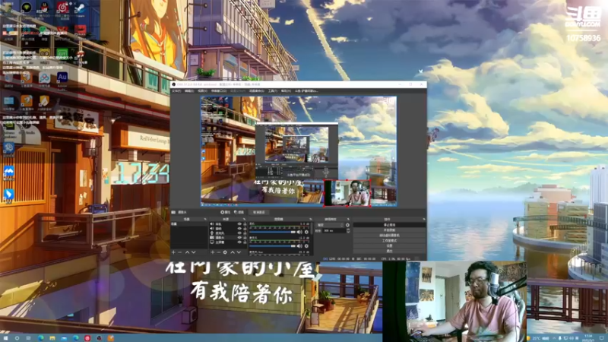
Task: Move the selected source up in the Sources dock
Action: click(233, 252)
